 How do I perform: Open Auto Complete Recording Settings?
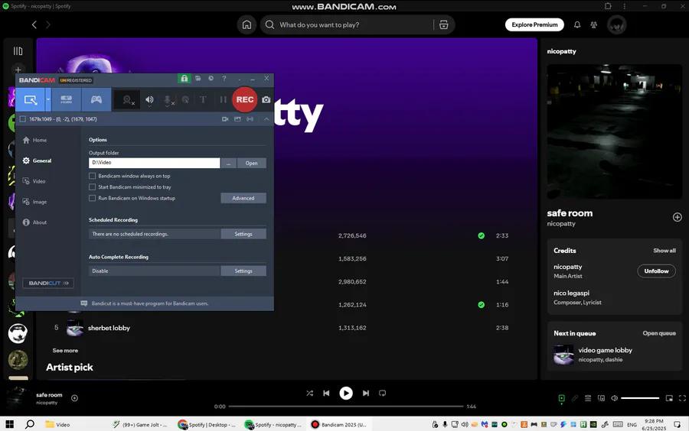click(x=243, y=271)
